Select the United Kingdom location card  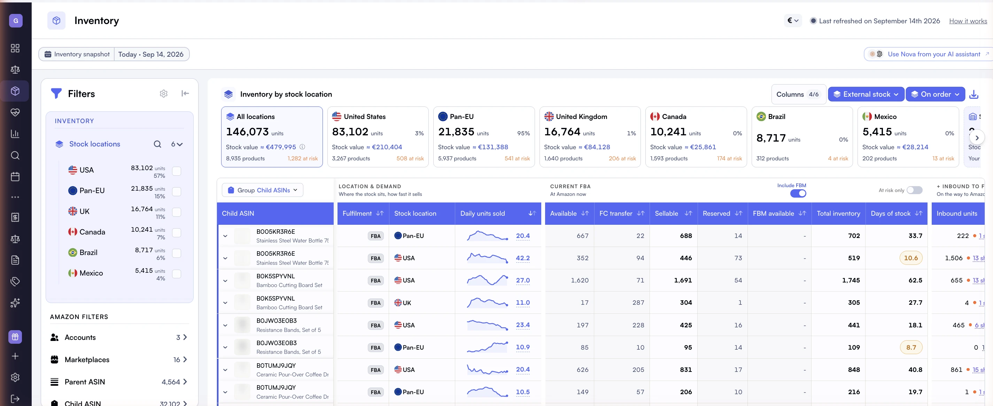pyautogui.click(x=590, y=137)
